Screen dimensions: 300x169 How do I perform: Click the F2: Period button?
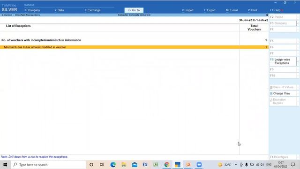[283, 17]
